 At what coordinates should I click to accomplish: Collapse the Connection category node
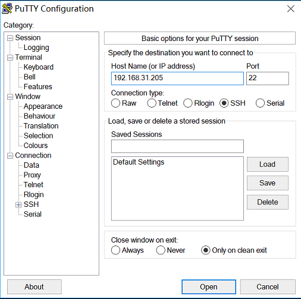[10, 156]
